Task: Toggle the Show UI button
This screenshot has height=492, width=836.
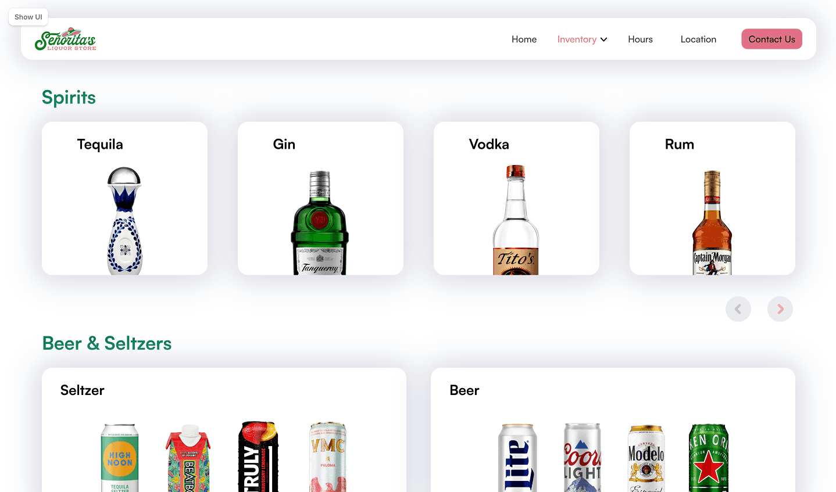Action: click(28, 17)
